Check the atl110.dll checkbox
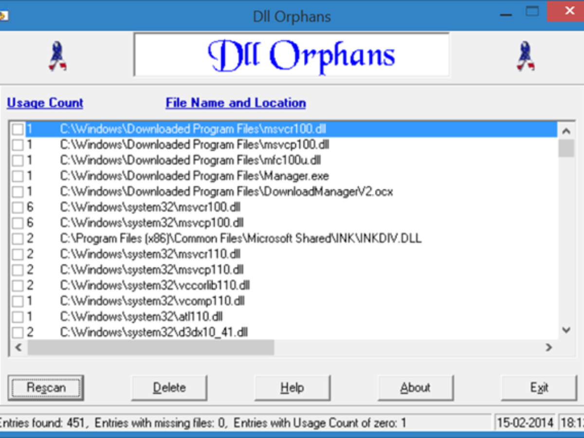This screenshot has height=438, width=584. pyautogui.click(x=18, y=317)
